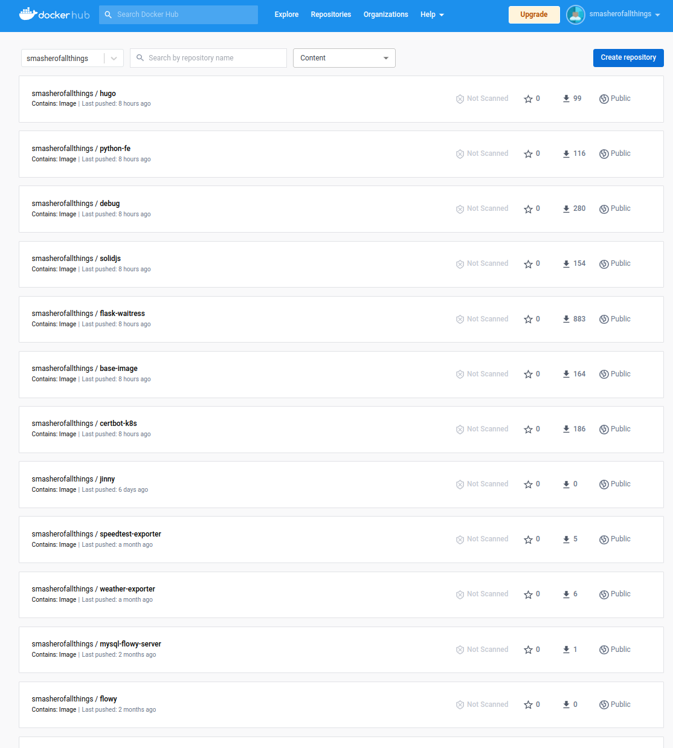Focus the Search by repository name field
Image resolution: width=673 pixels, height=748 pixels.
[x=208, y=58]
